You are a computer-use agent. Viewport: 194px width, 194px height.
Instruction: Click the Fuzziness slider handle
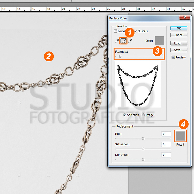click(120, 56)
